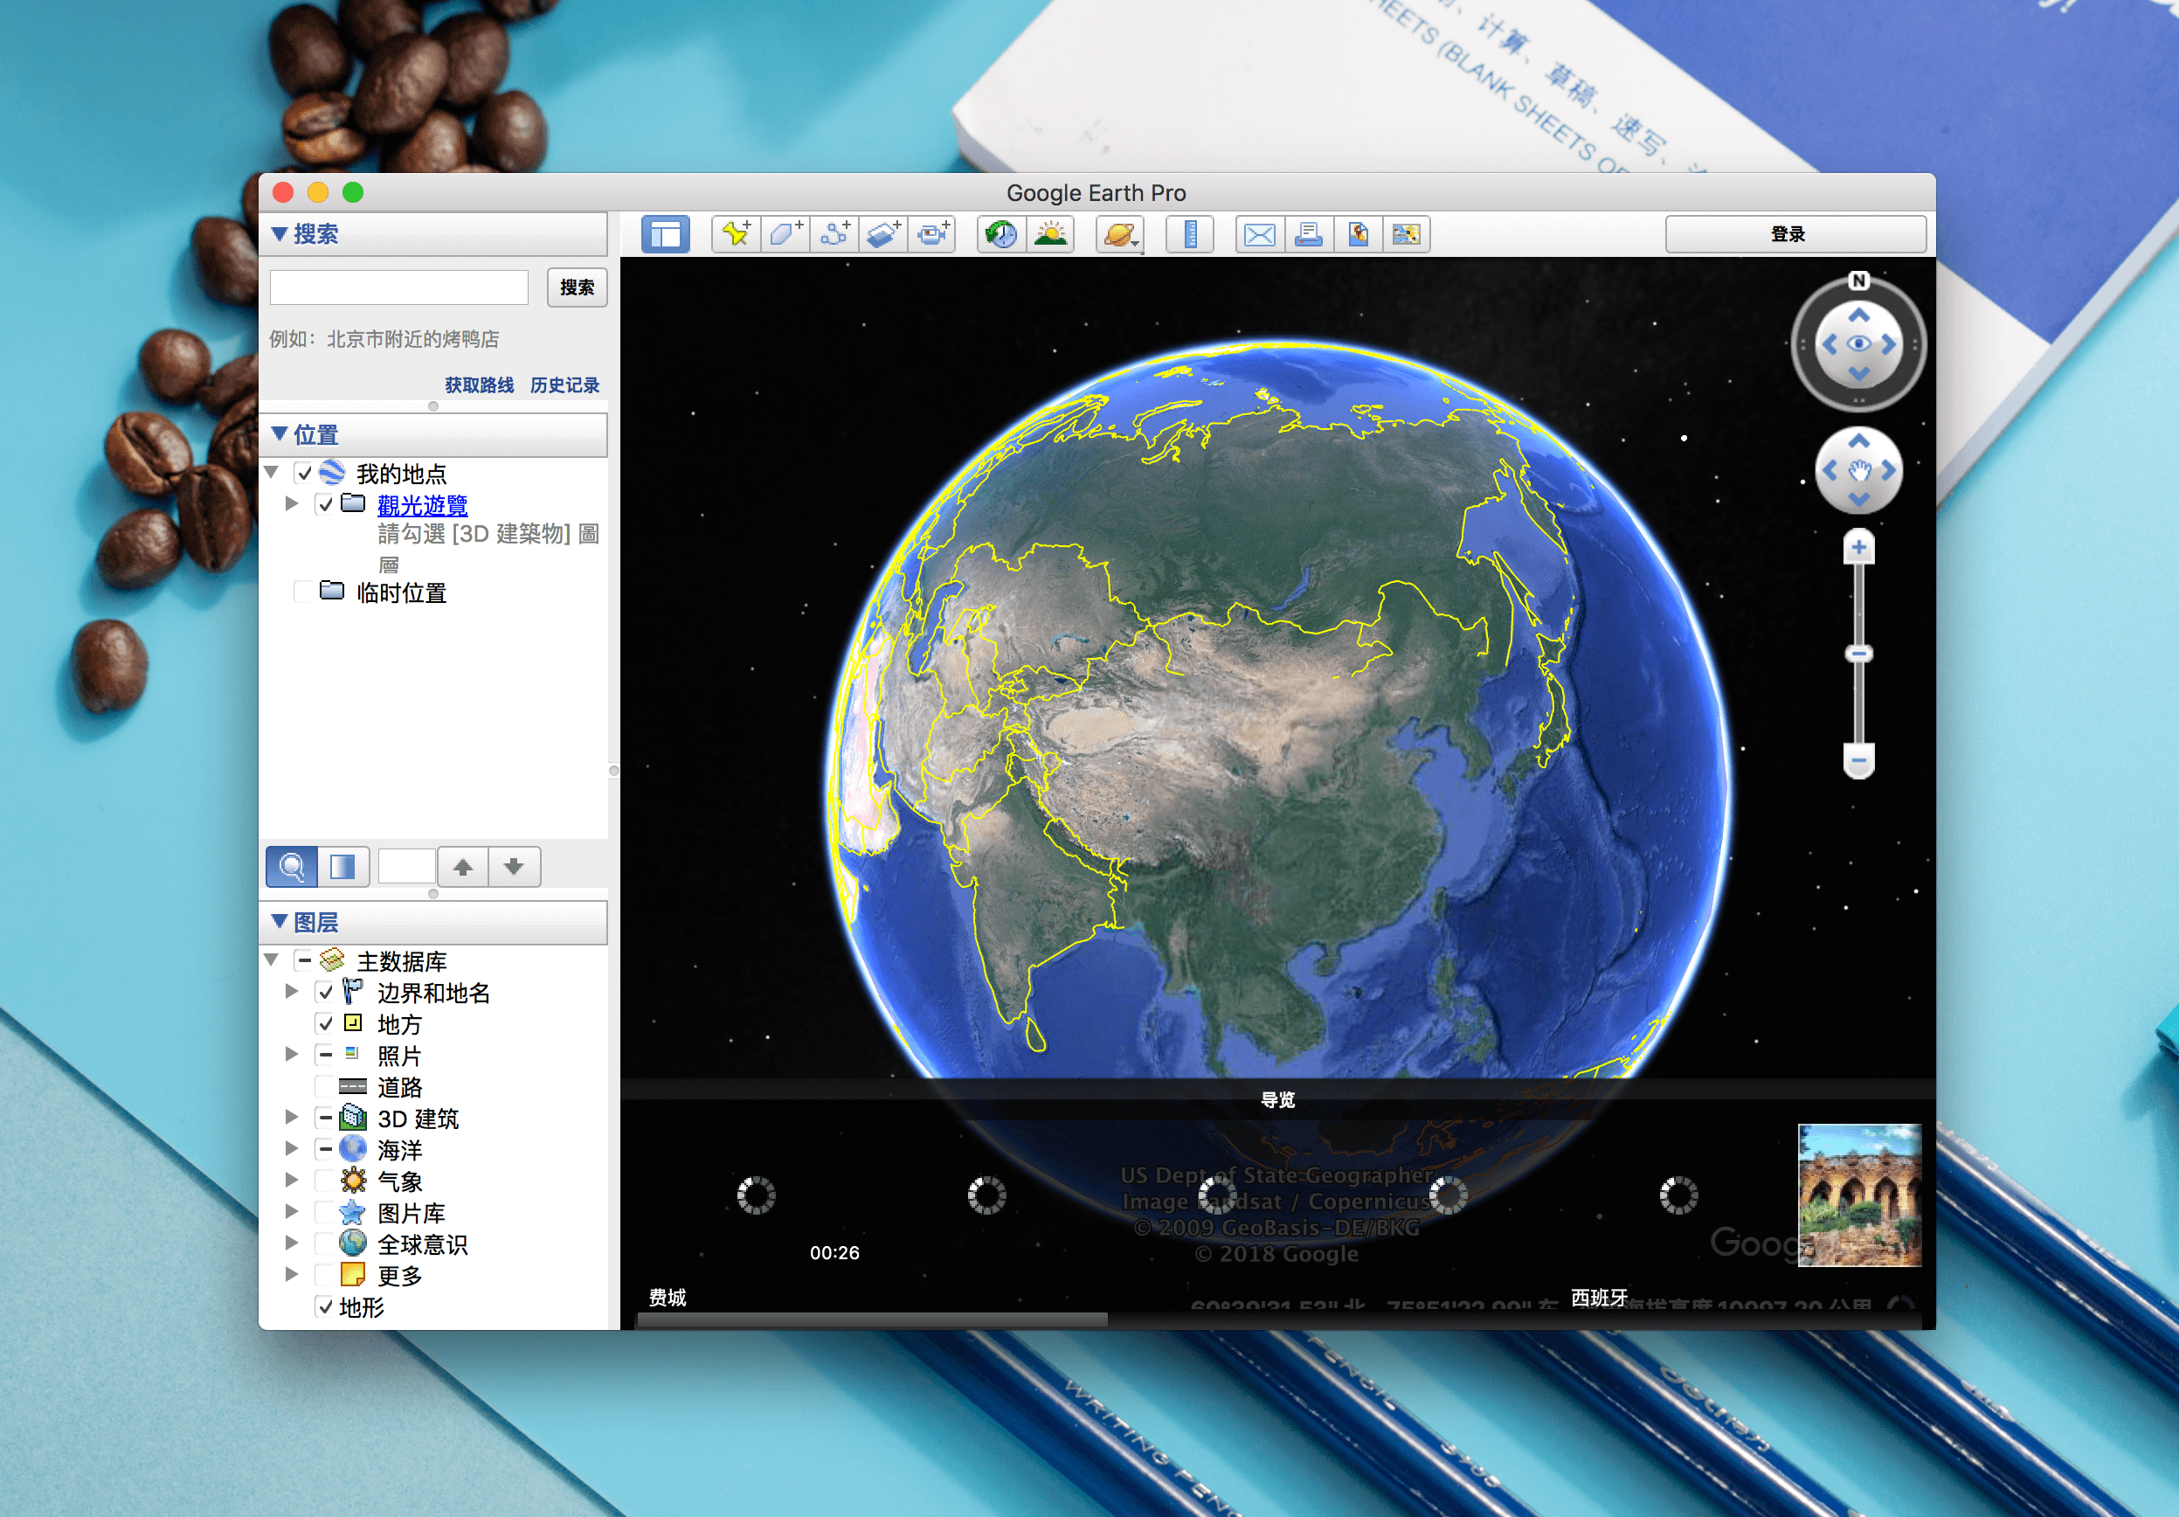Add a placemark with the pushpin icon
The height and width of the screenshot is (1517, 2179).
click(737, 234)
